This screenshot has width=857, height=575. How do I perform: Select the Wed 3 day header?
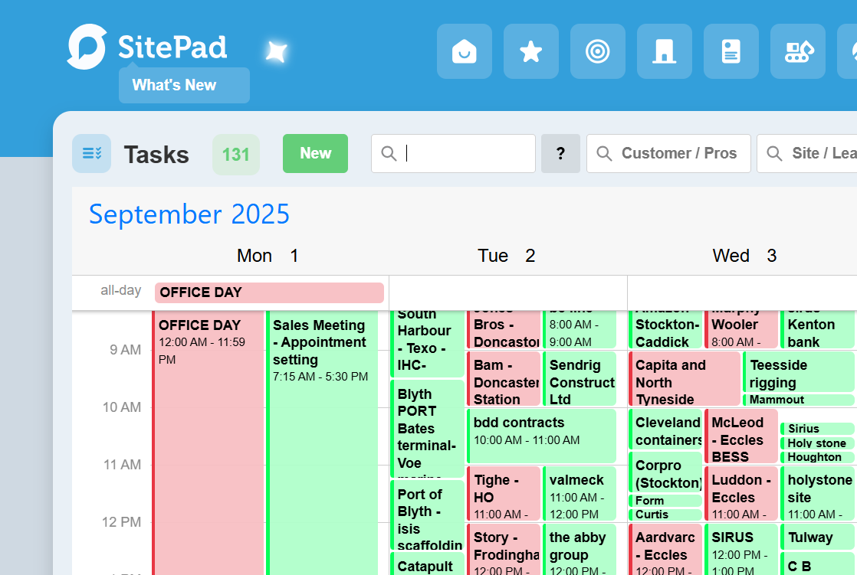pos(744,256)
